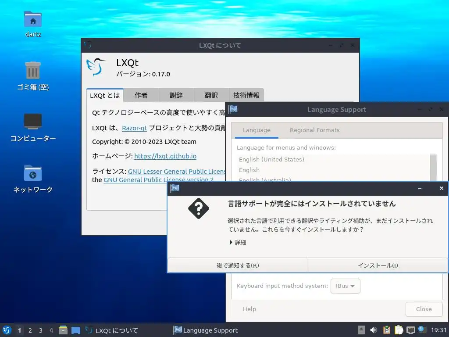Click the Close button in Language Support
The height and width of the screenshot is (337, 449).
pyautogui.click(x=424, y=309)
